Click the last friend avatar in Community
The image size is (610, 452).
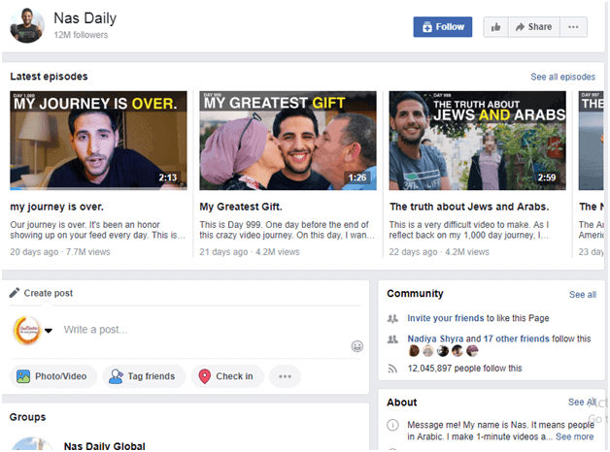[x=472, y=351]
